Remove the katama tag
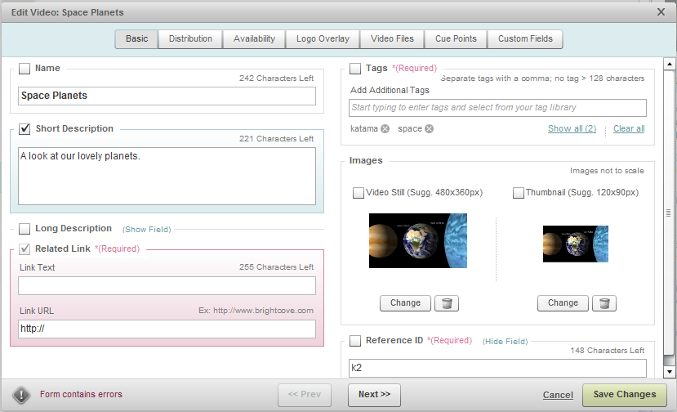This screenshot has width=677, height=412. tap(385, 129)
